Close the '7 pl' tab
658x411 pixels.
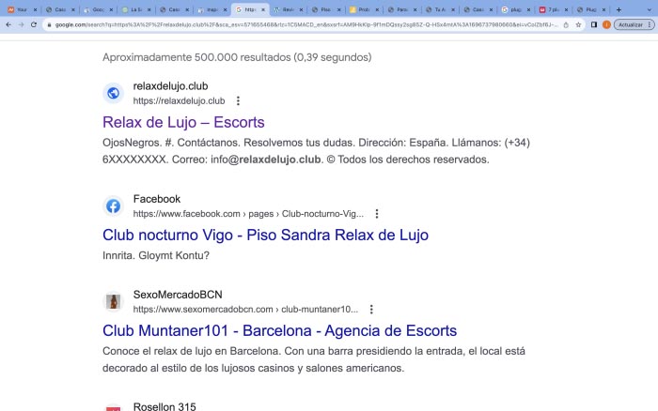(x=566, y=9)
